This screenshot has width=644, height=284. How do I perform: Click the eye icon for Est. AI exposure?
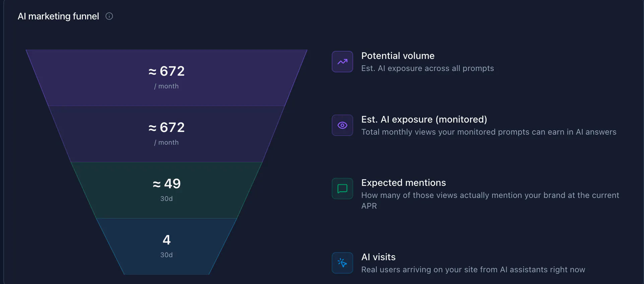click(x=342, y=125)
